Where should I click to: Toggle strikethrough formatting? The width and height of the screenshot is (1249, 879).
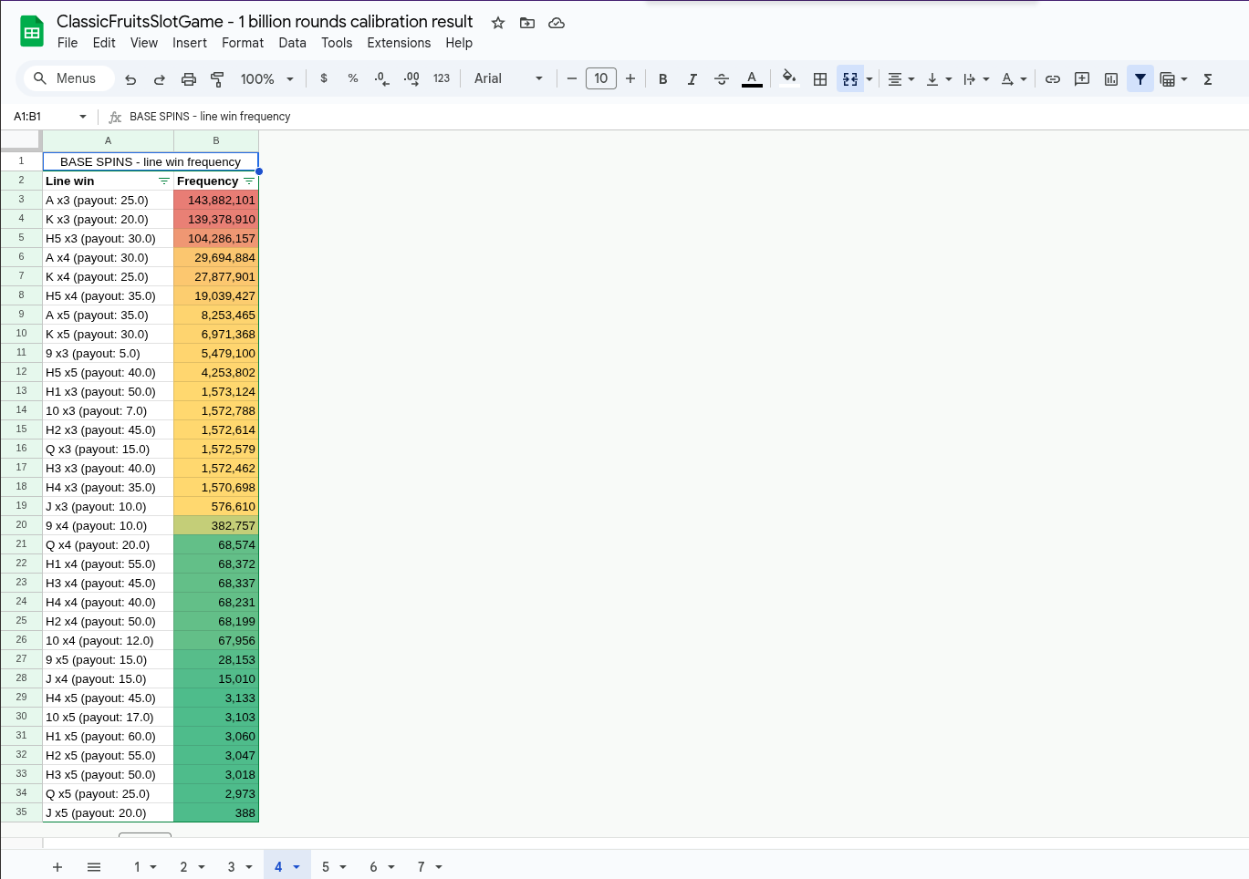[x=722, y=79]
